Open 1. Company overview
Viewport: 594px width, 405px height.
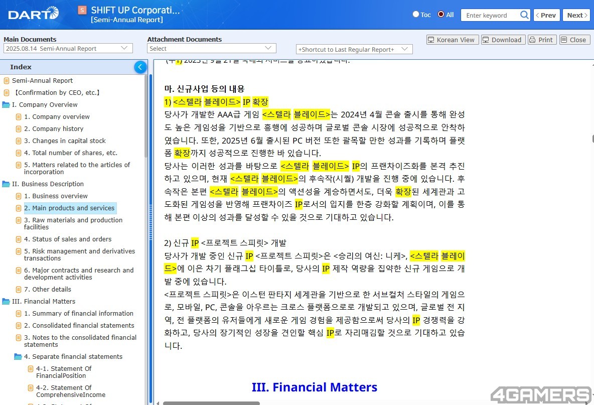click(x=57, y=117)
